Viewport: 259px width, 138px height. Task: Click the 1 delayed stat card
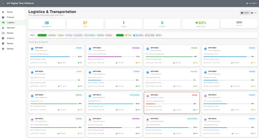pyautogui.click(x=124, y=24)
